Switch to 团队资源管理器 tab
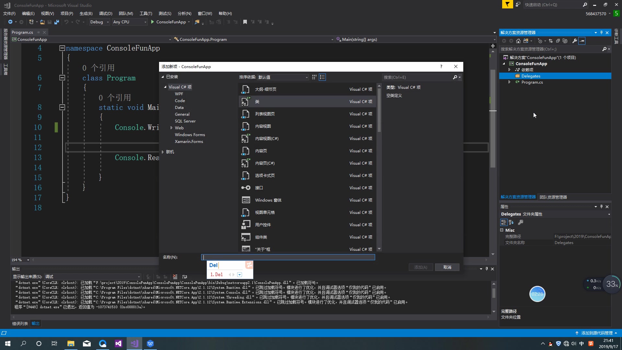The width and height of the screenshot is (622, 350). [553, 197]
